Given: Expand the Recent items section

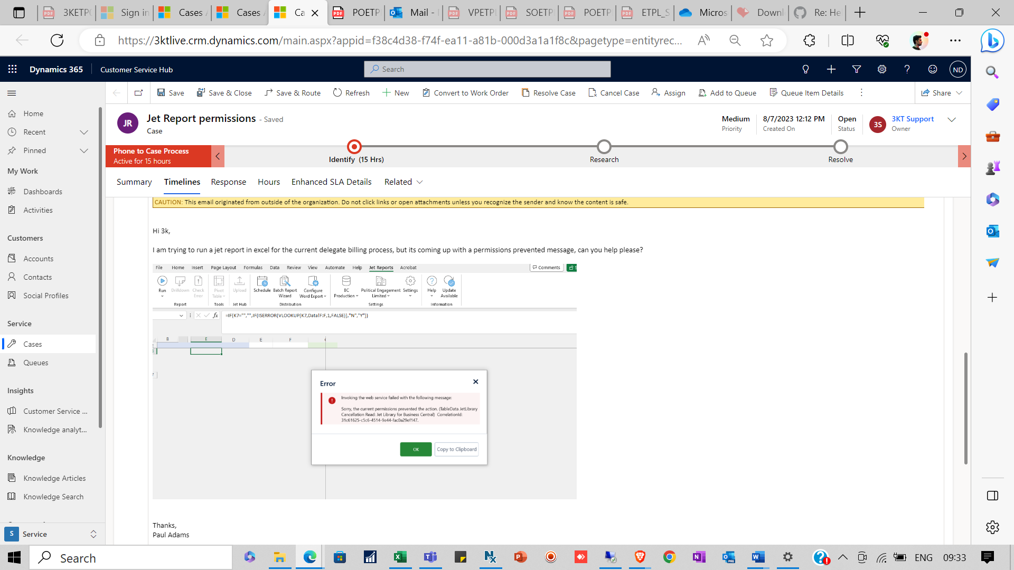Looking at the screenshot, I should pyautogui.click(x=84, y=132).
